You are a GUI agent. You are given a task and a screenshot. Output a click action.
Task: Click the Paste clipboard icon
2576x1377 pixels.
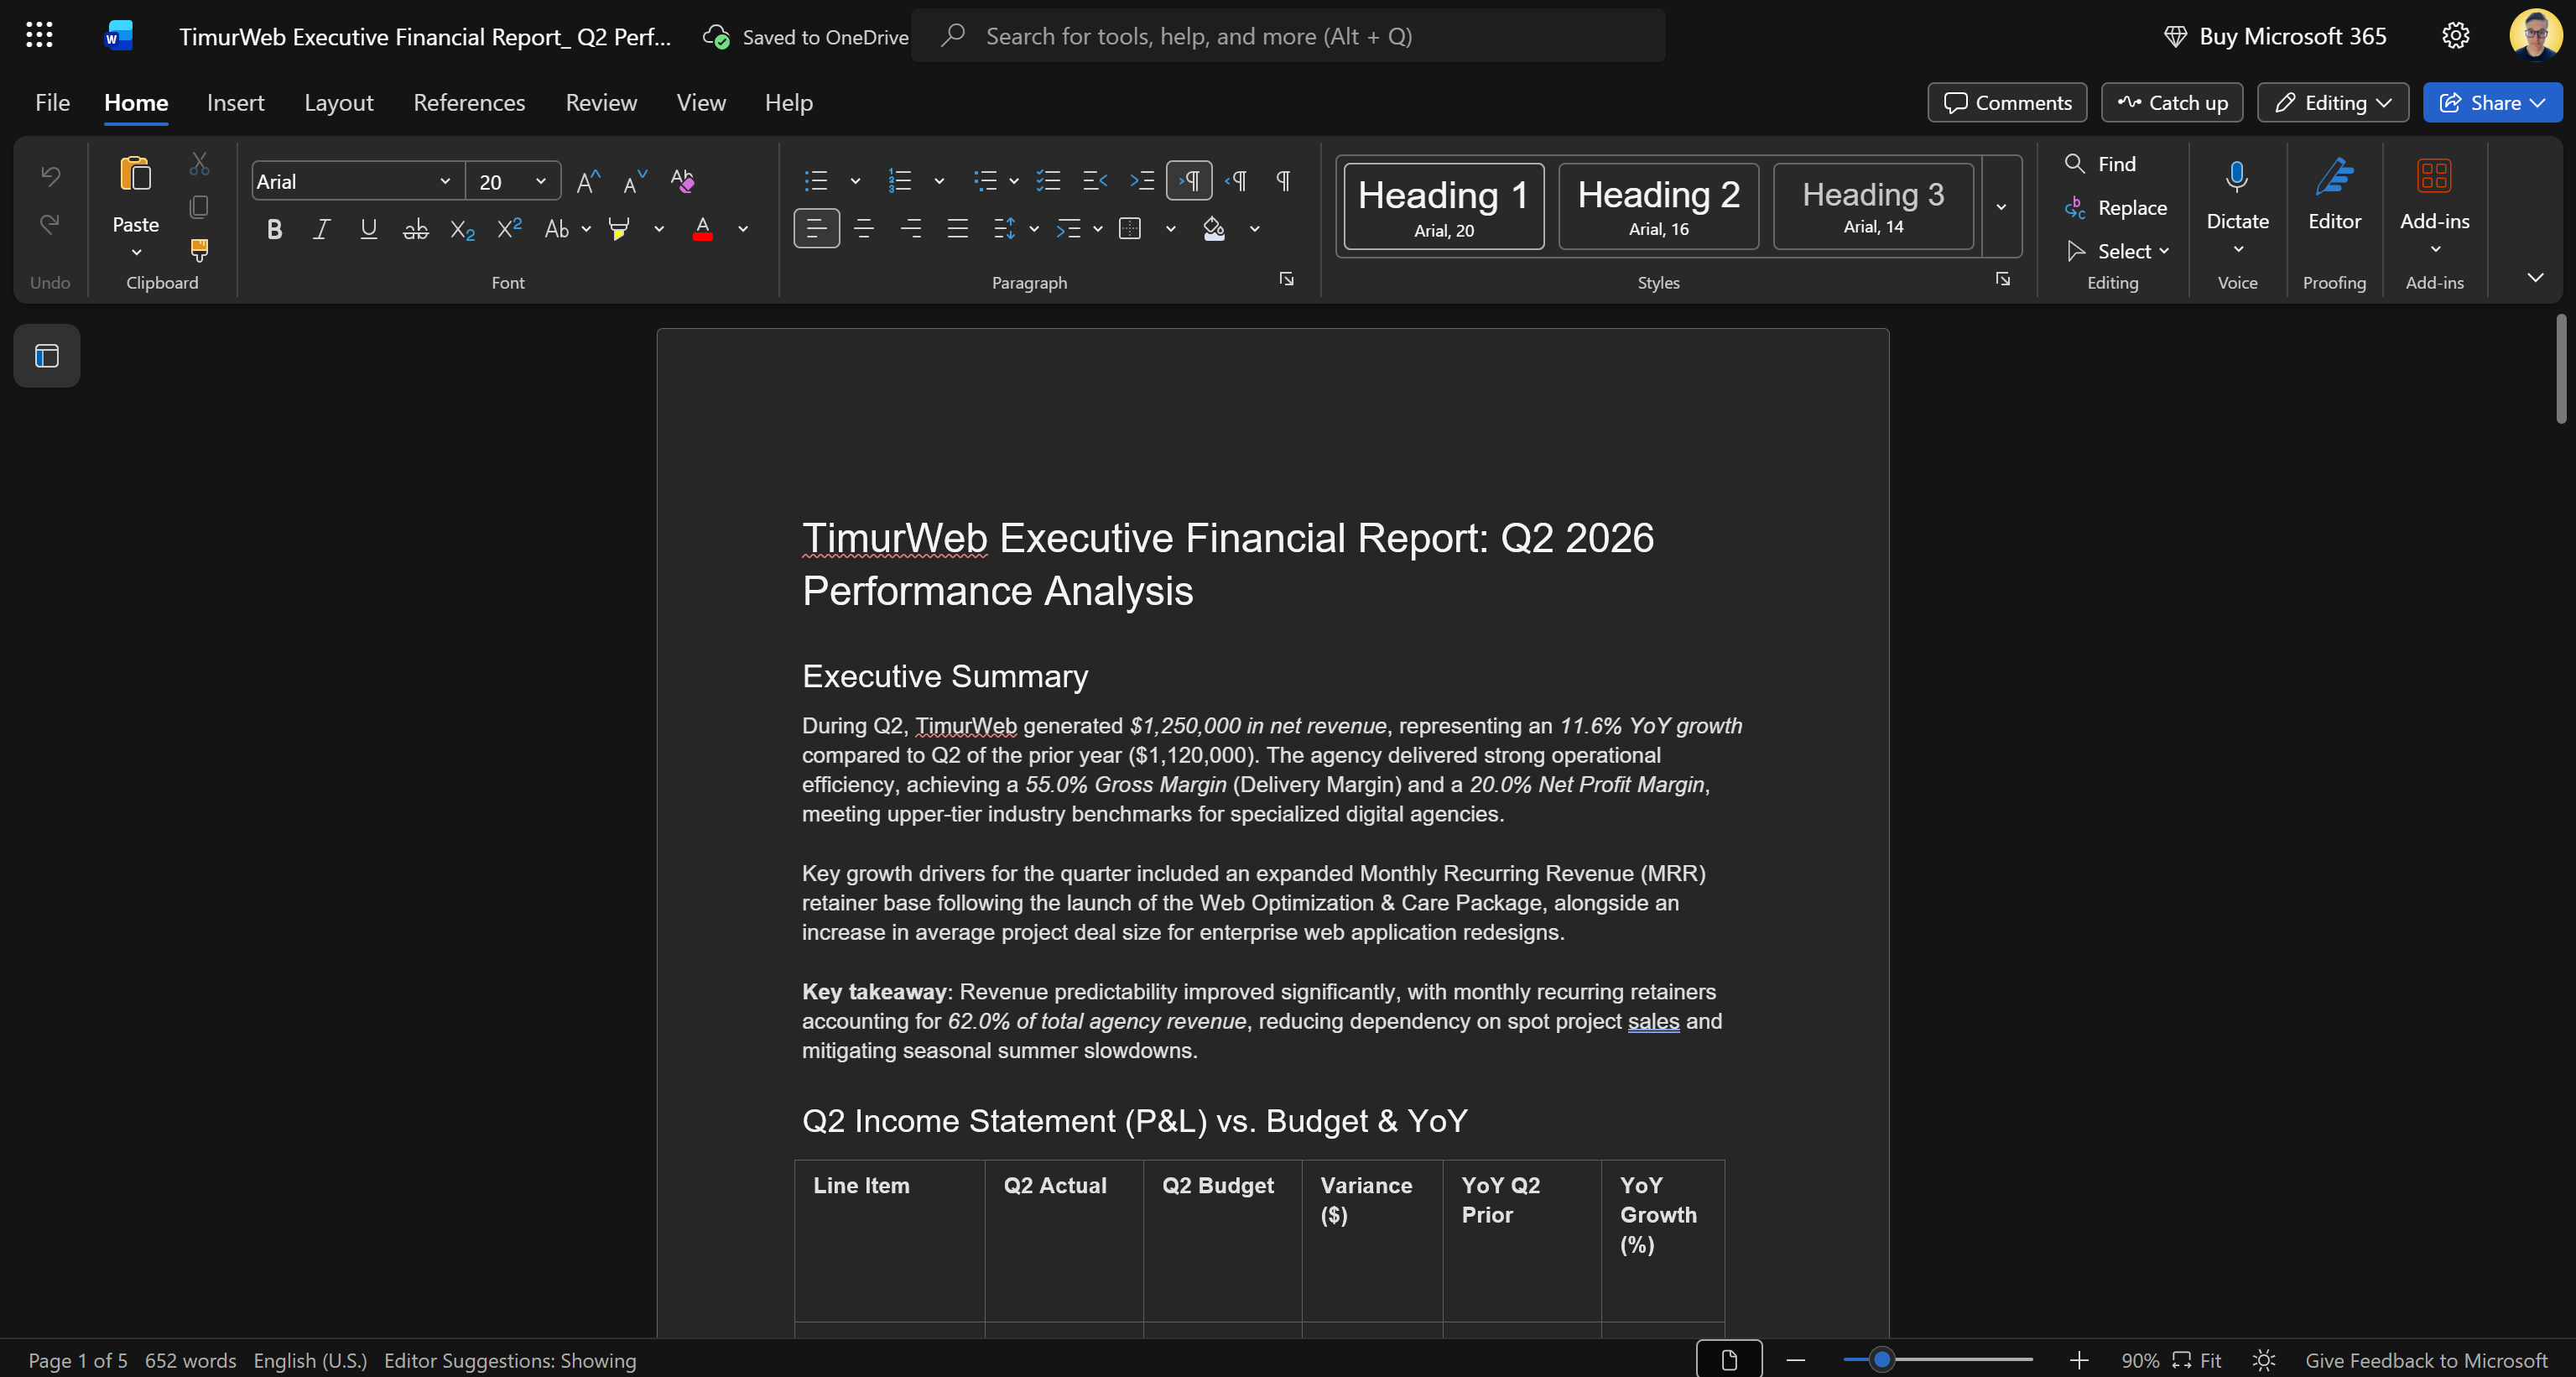(136, 175)
